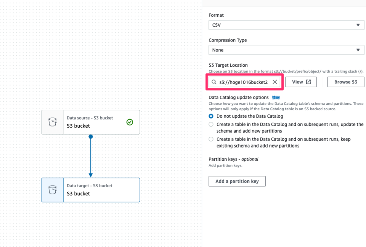Open the Format dropdown showing CSV

click(286, 25)
